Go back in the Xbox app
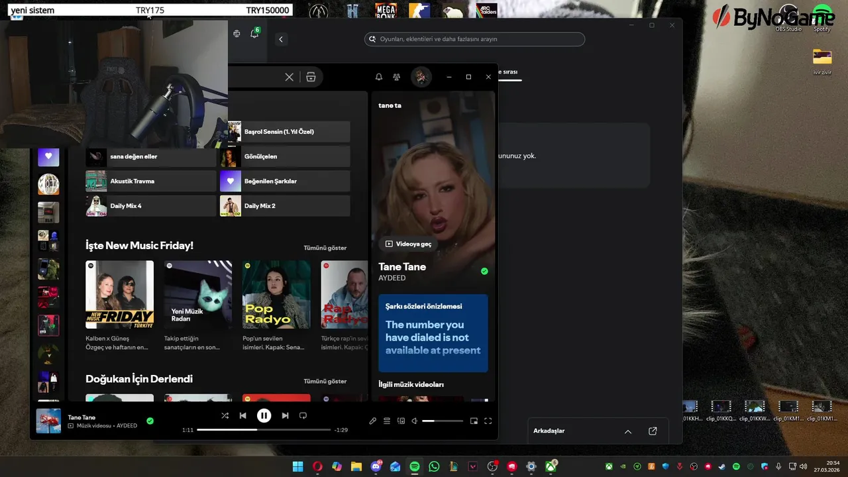Image resolution: width=848 pixels, height=477 pixels. point(281,39)
